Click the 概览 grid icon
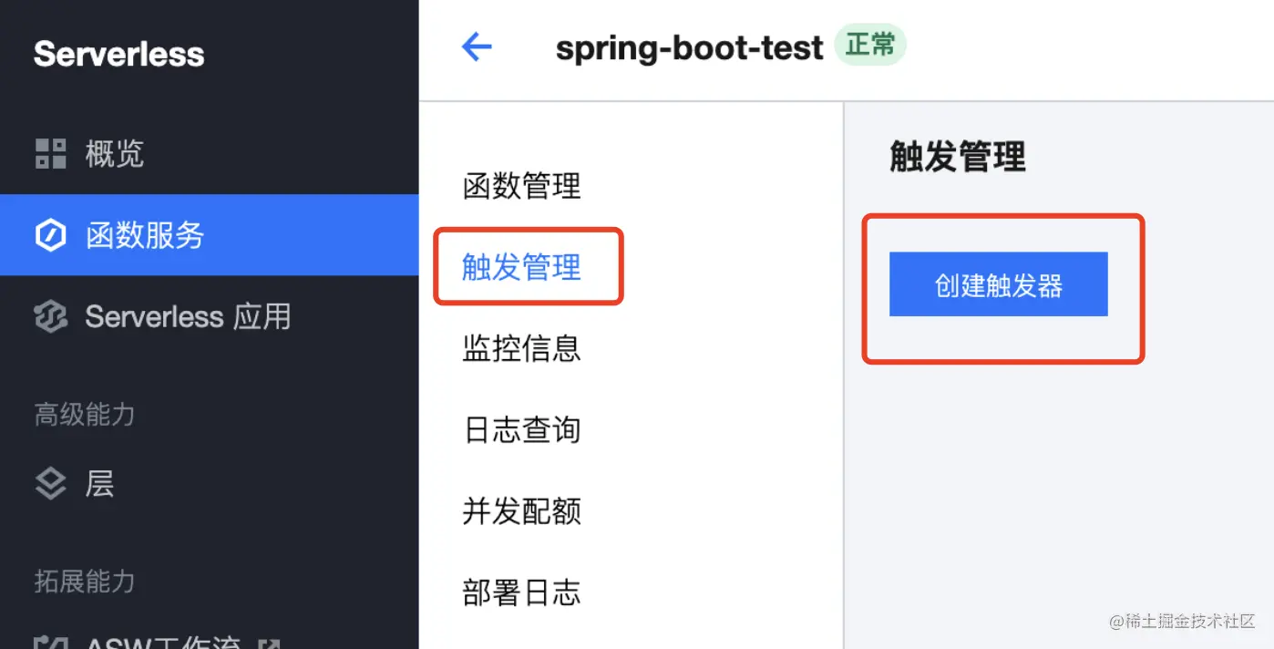The height and width of the screenshot is (649, 1274). (x=50, y=153)
